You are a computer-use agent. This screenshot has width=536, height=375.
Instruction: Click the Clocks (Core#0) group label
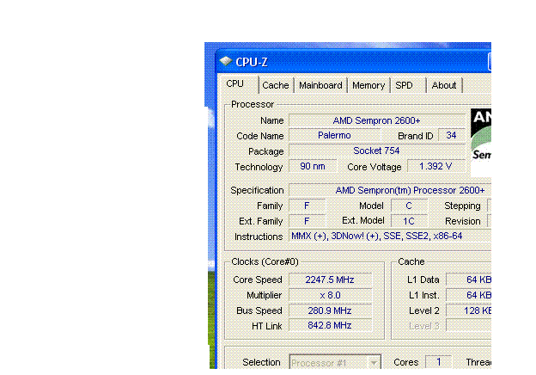(265, 261)
